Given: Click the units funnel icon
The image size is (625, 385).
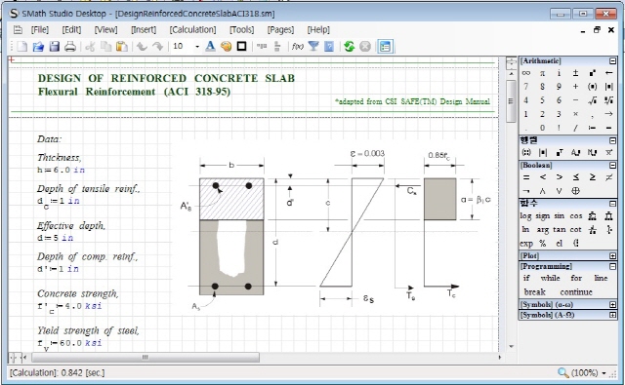Looking at the screenshot, I should click(313, 47).
